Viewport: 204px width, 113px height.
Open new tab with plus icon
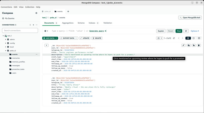68,11
